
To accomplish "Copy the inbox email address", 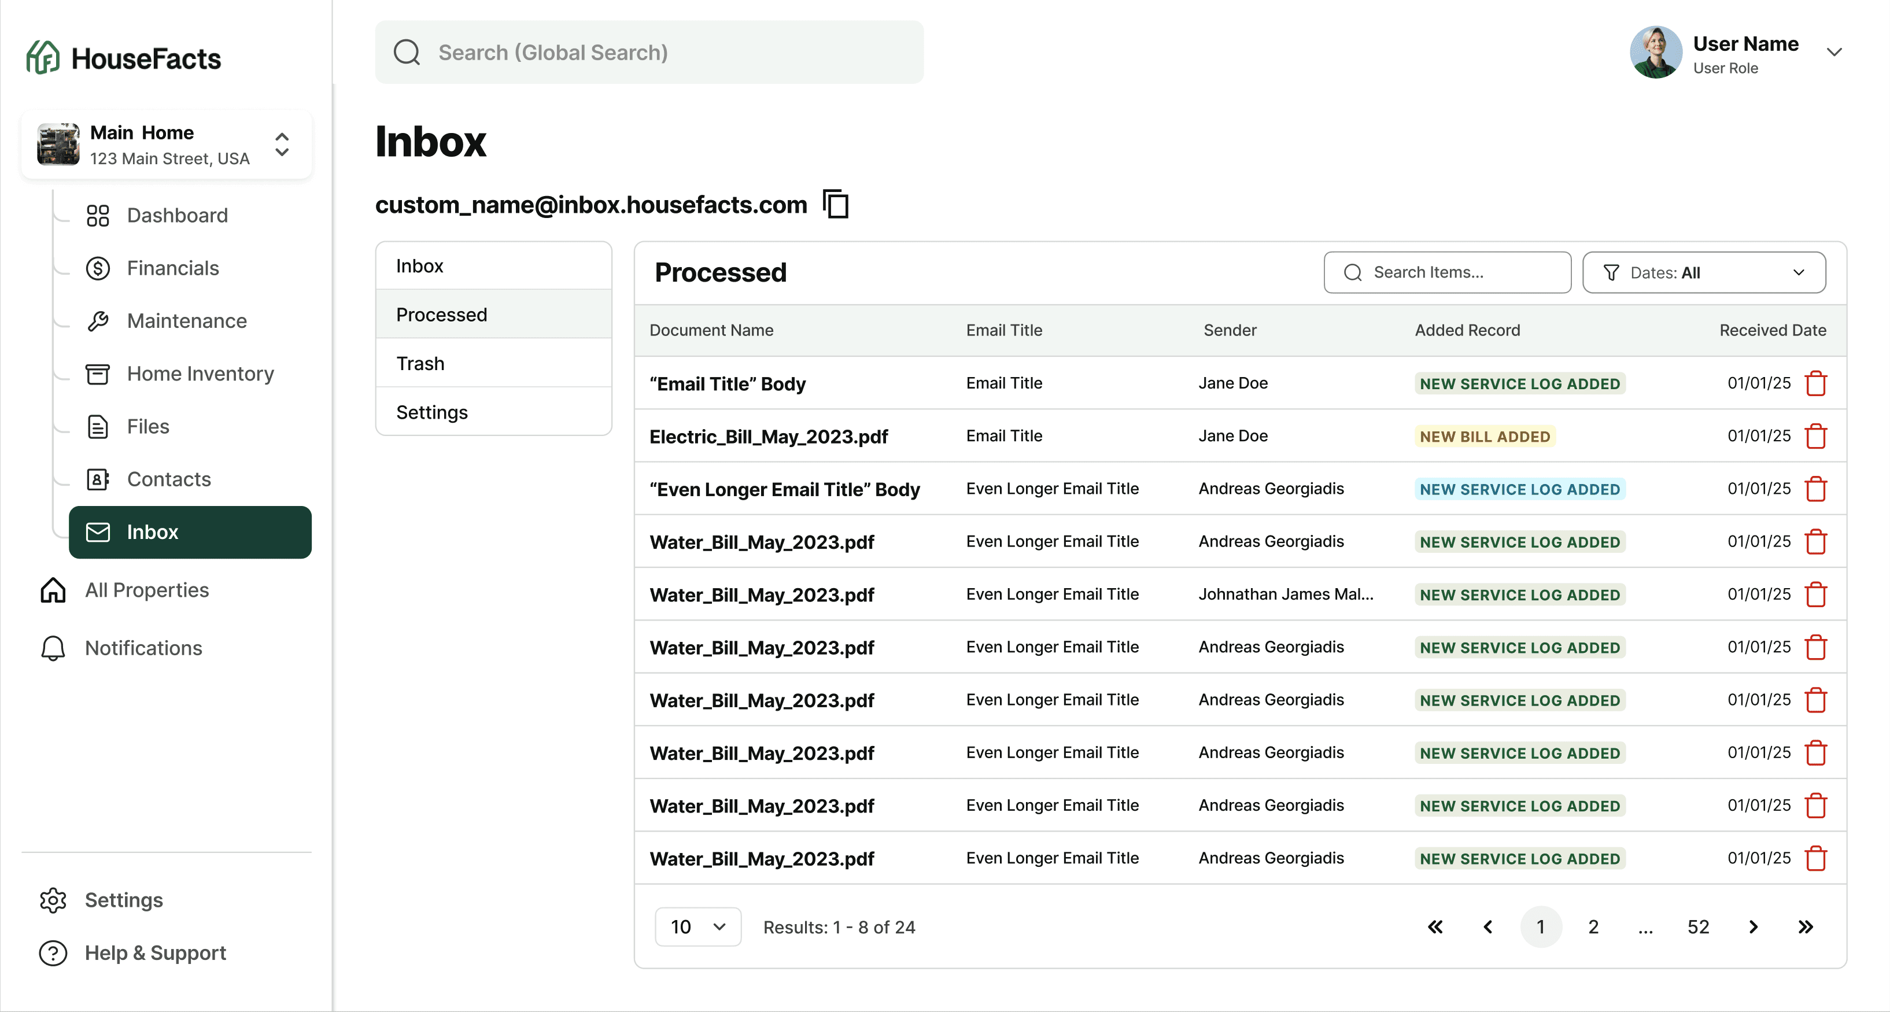I will point(836,204).
